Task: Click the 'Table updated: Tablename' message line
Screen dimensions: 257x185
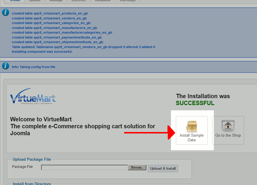Action: click(83, 47)
